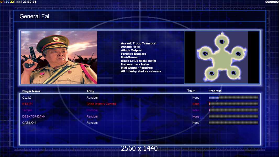Select the topmost start position on the map
Image resolution: width=279 pixels, height=157 pixels.
click(222, 41)
